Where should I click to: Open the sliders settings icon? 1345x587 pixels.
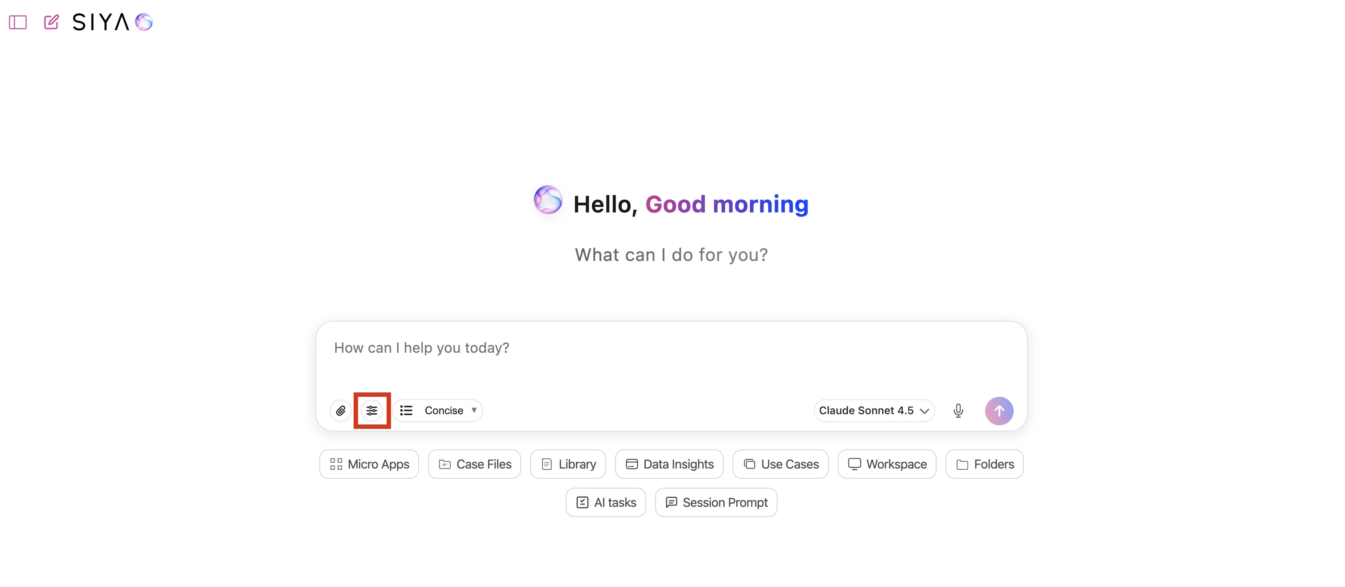[372, 411]
